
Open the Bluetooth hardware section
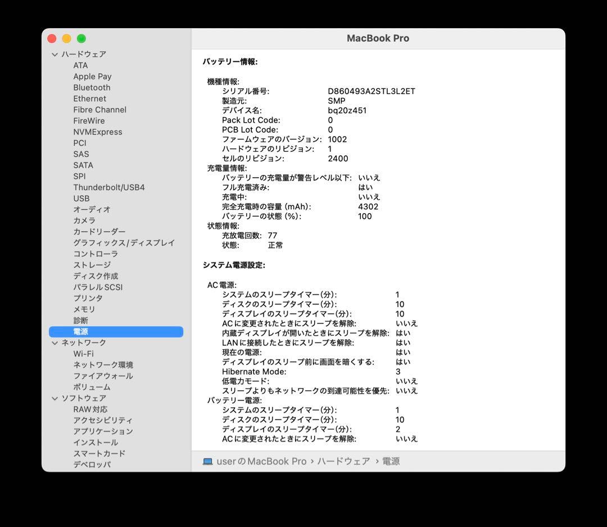pos(91,87)
